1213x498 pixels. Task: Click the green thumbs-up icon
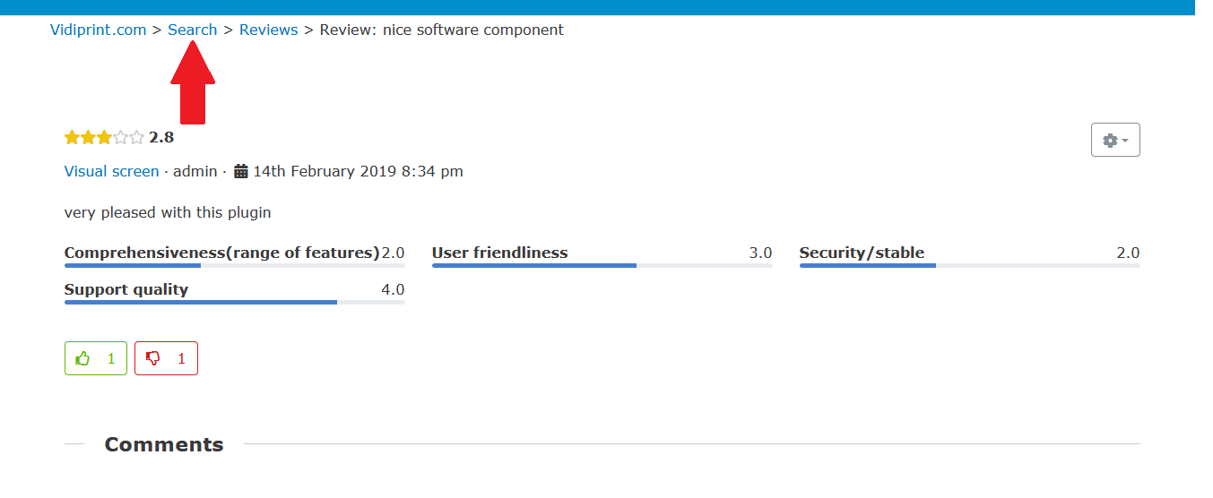click(83, 358)
